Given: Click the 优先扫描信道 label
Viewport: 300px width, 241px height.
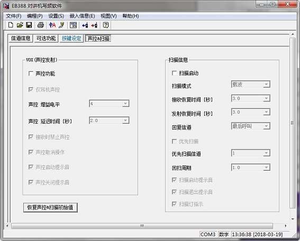Looking at the screenshot, I should pos(186,154).
